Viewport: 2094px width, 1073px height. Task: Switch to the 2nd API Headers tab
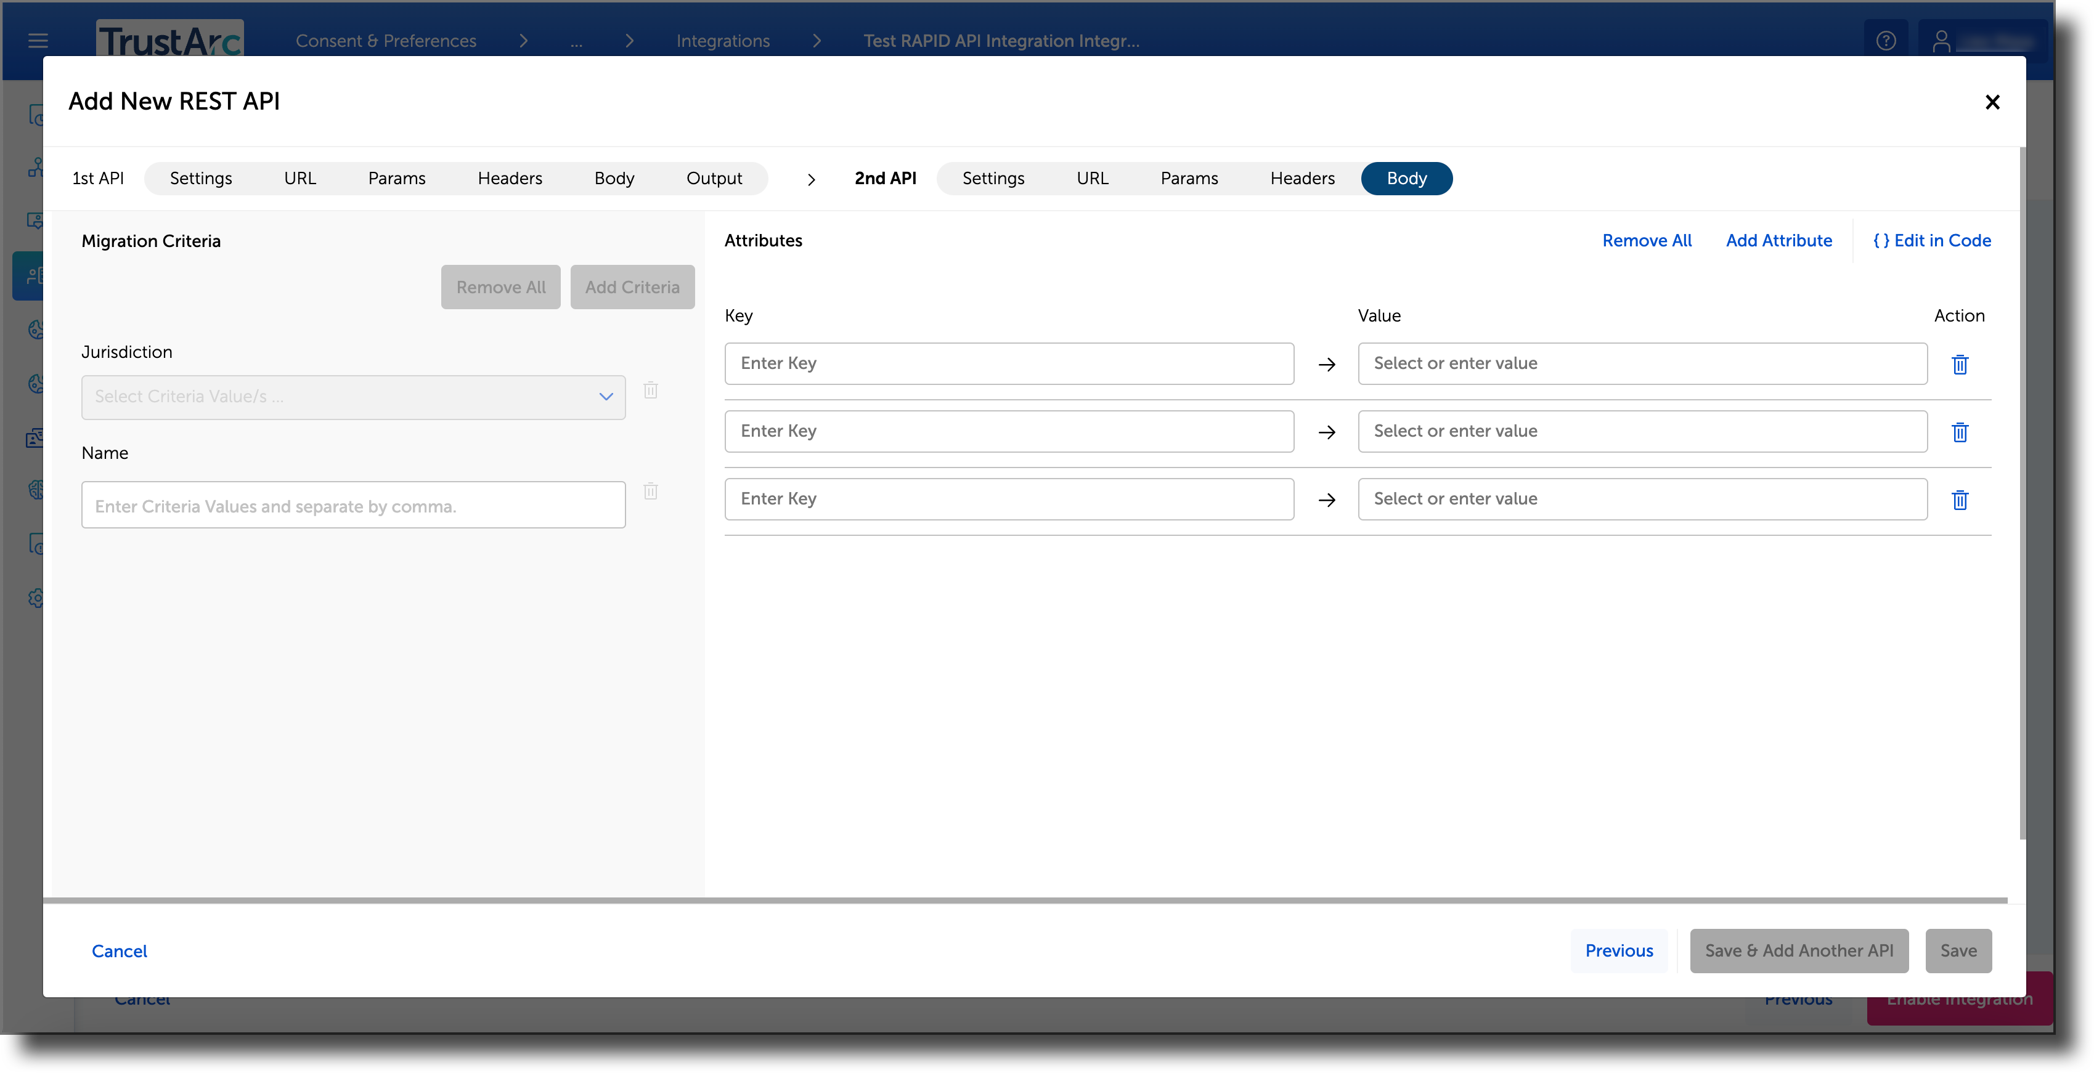pos(1302,178)
